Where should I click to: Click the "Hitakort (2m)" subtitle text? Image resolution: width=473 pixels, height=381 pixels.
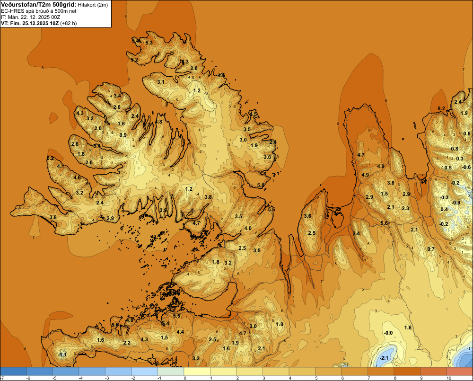pos(93,5)
